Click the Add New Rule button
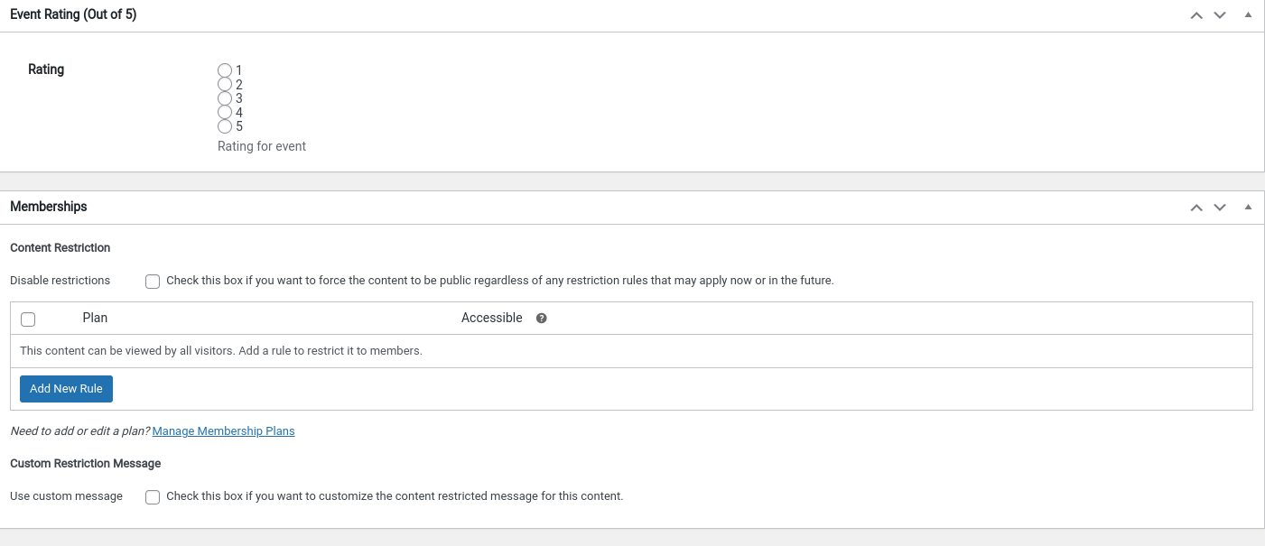The height and width of the screenshot is (546, 1265). (x=66, y=388)
